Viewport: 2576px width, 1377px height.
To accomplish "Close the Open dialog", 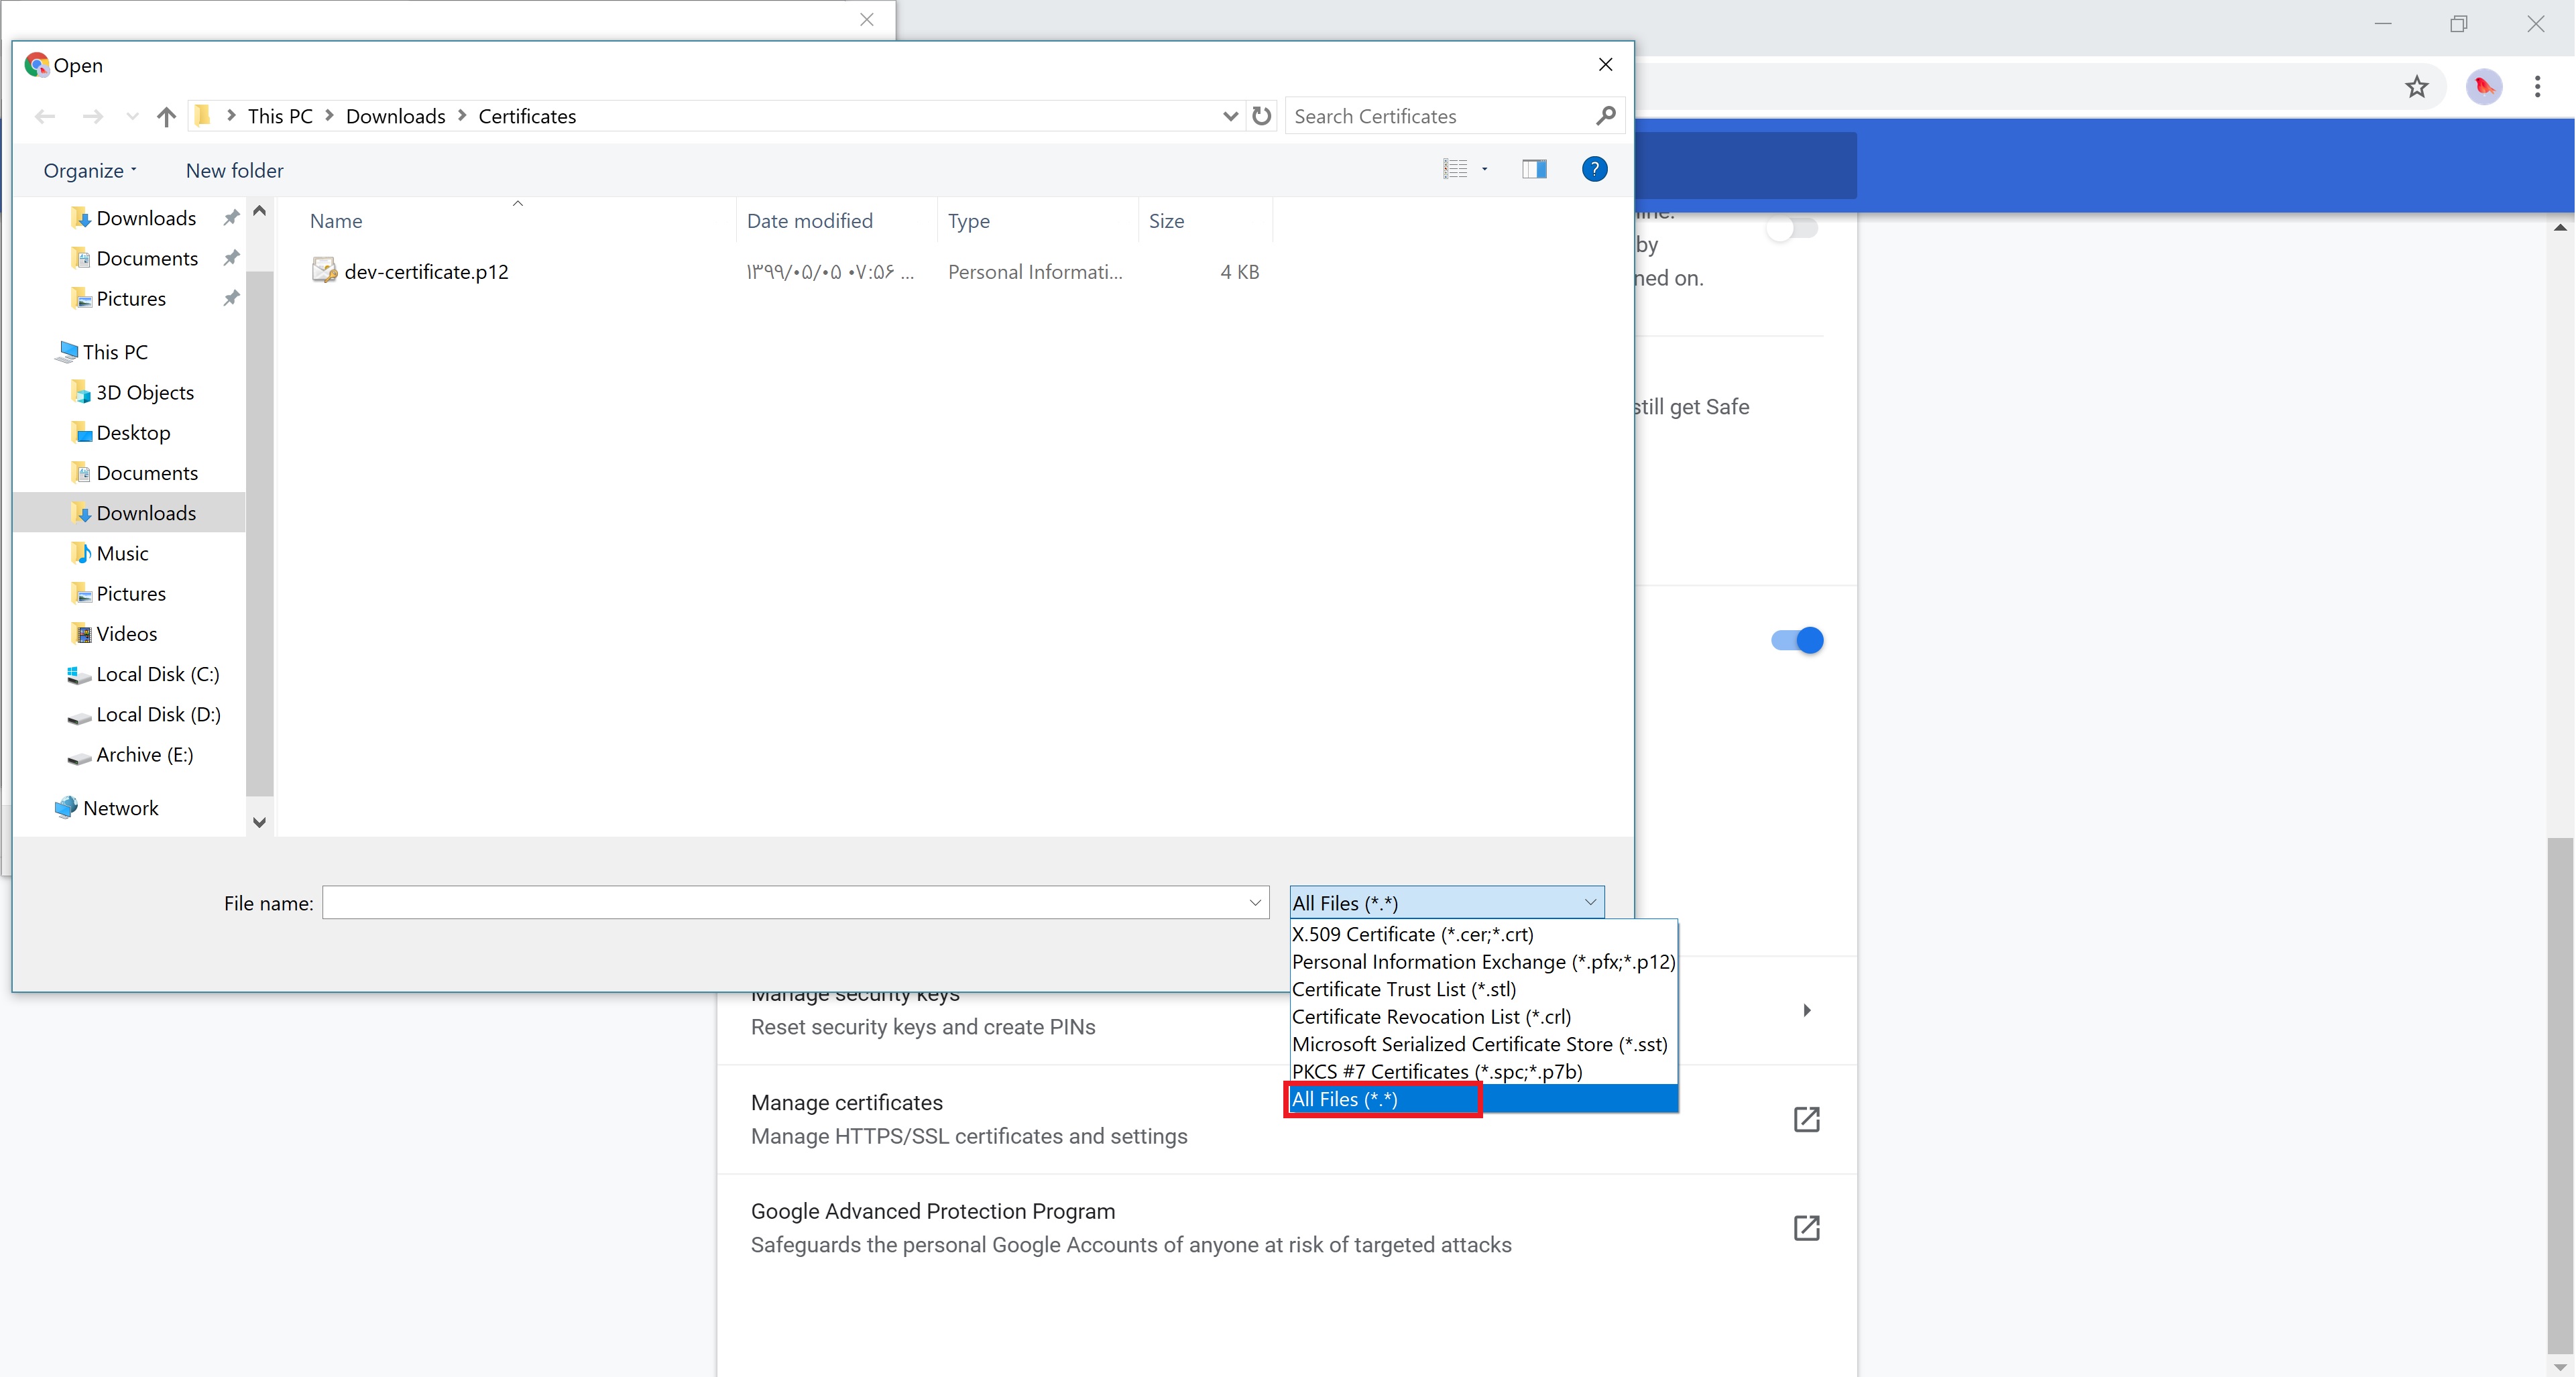I will click(x=1605, y=64).
